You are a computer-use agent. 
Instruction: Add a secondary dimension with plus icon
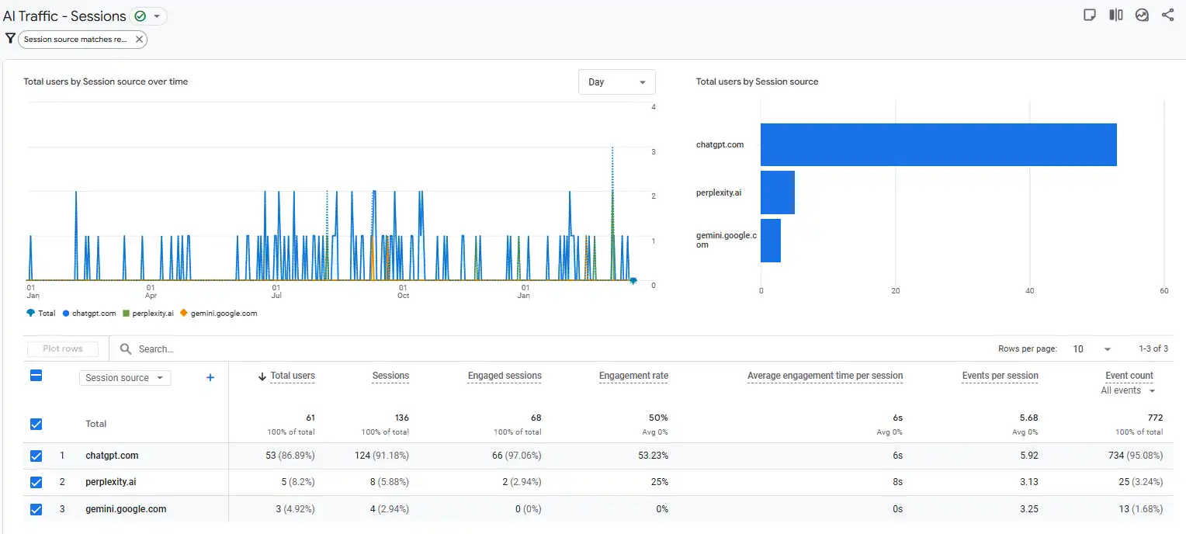pos(210,377)
